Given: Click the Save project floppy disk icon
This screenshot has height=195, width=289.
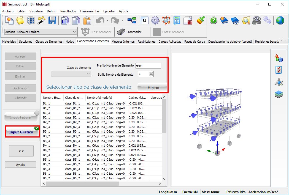Looking at the screenshot, I should [x=52, y=20].
